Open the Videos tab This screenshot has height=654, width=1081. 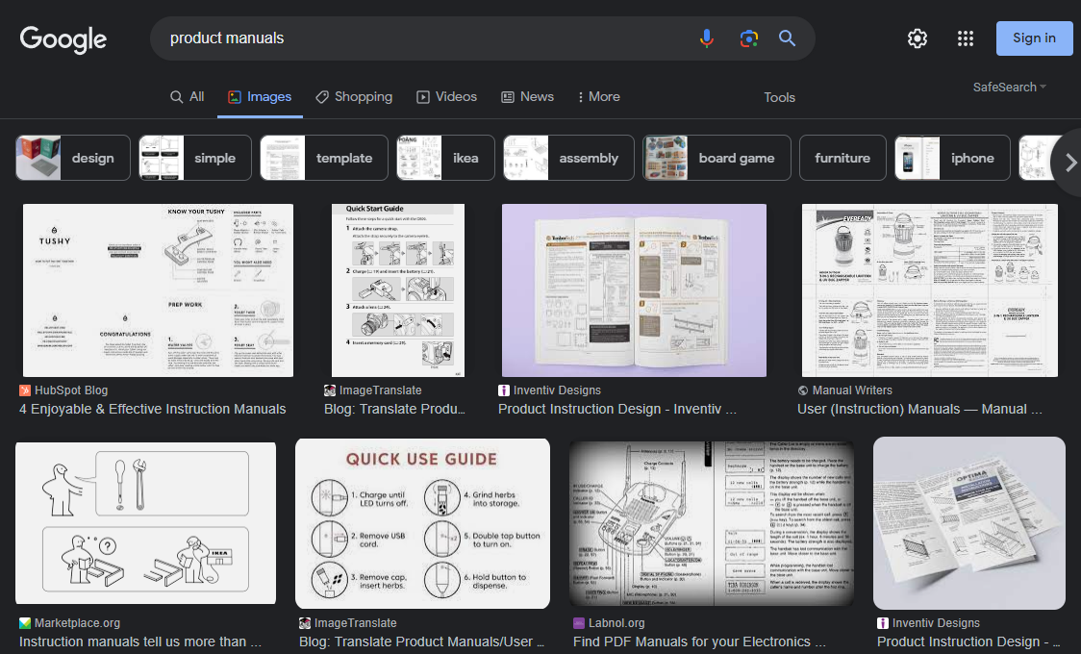click(x=447, y=96)
